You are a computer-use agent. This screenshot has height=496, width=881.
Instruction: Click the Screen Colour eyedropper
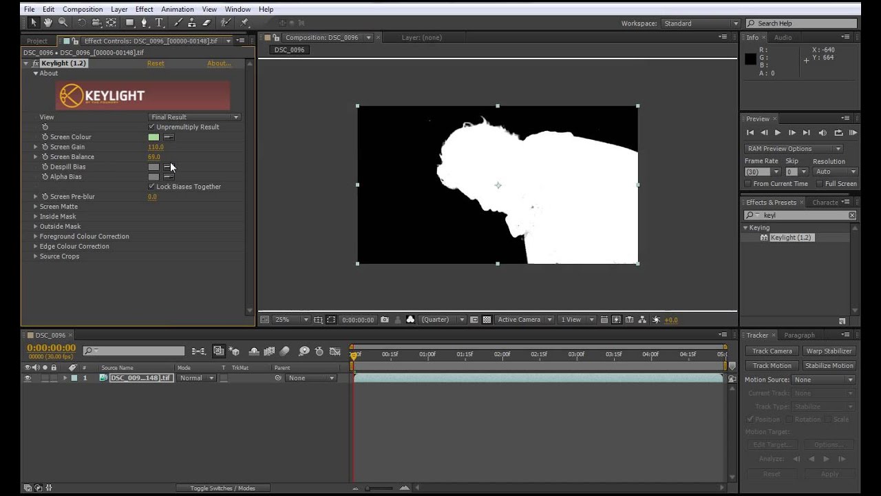169,137
